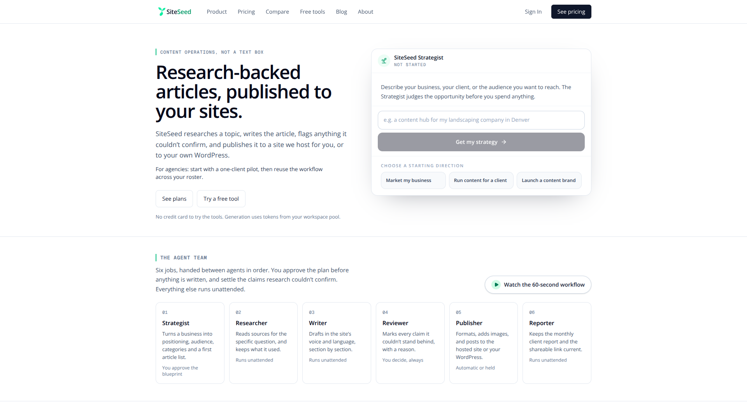747x420 pixels.
Task: Select the Writer agent card
Action: [337, 343]
